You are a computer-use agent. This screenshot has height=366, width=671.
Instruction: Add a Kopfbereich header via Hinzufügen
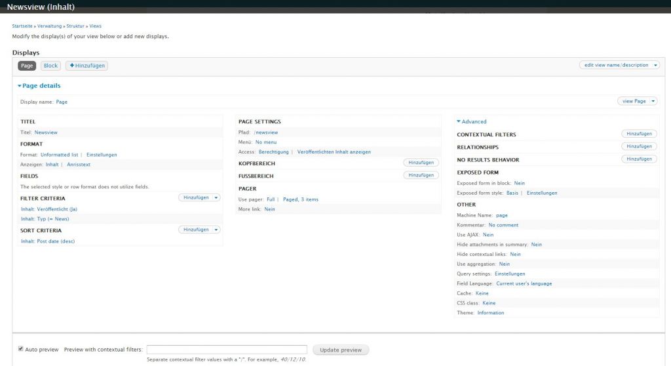pyautogui.click(x=421, y=163)
